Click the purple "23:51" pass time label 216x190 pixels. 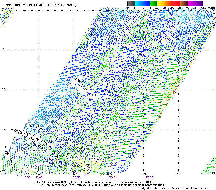point(113,177)
